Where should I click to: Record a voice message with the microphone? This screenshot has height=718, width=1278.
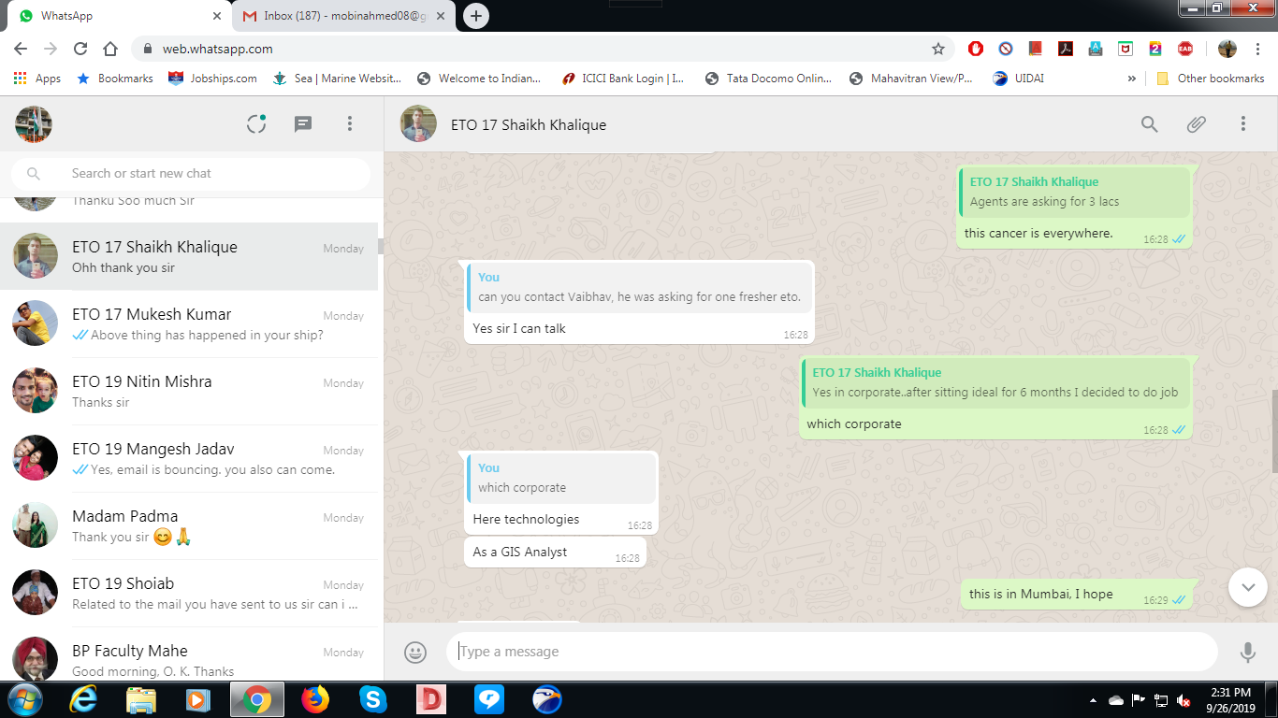1247,652
